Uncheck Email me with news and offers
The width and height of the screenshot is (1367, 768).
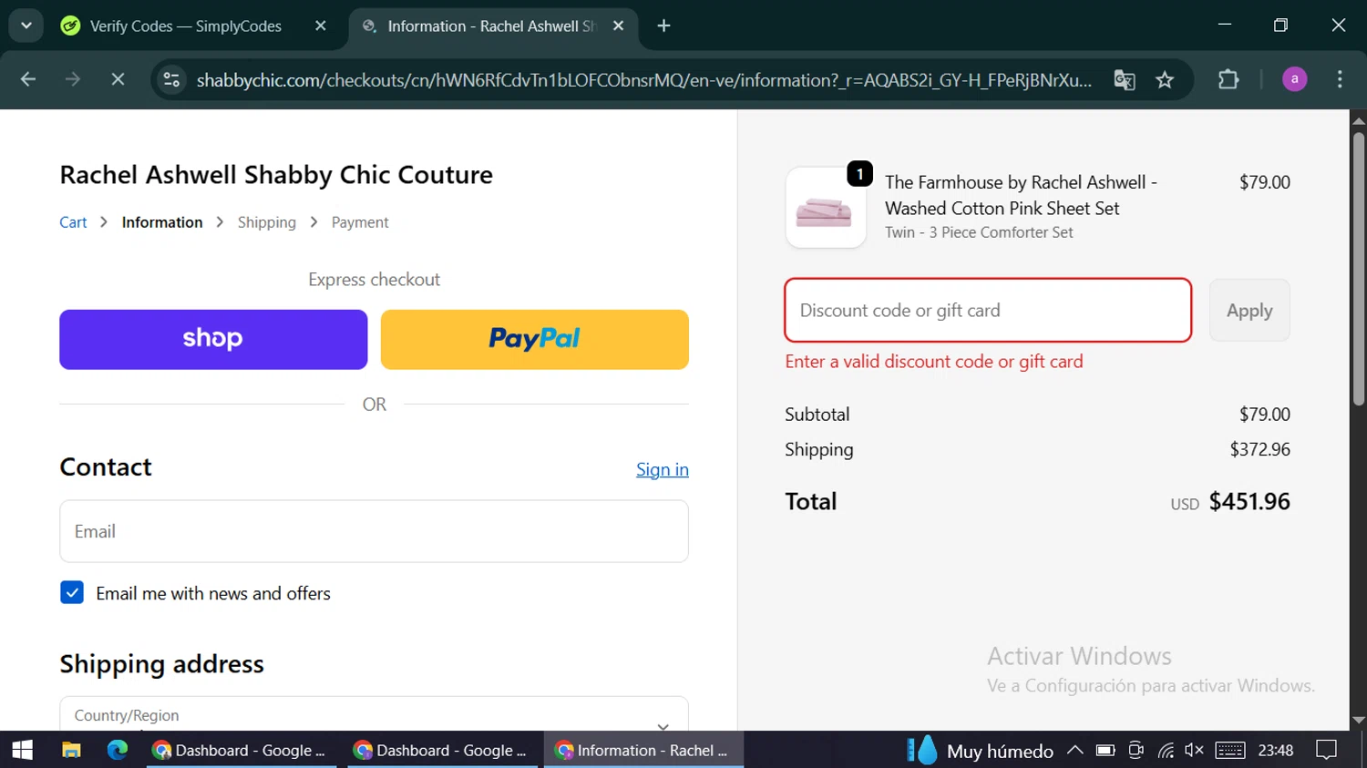coord(72,593)
